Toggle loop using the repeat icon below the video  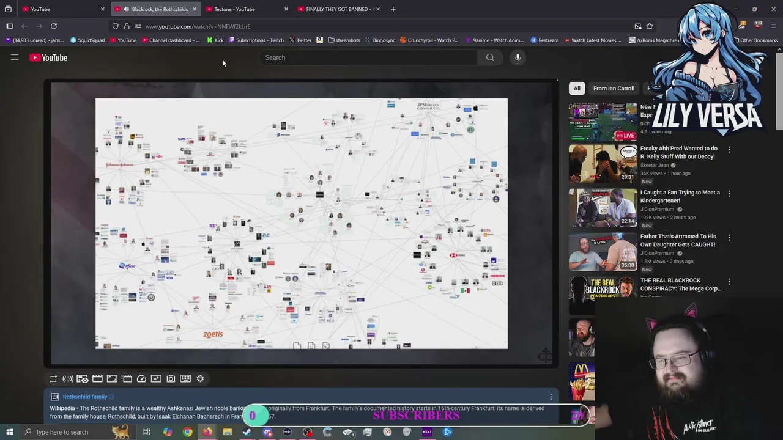(x=53, y=379)
